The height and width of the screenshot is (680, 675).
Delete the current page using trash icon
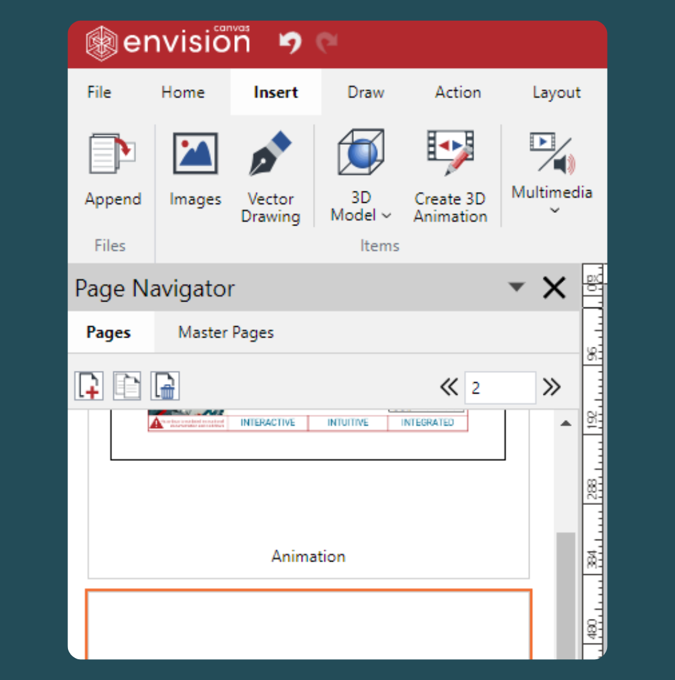(x=165, y=385)
